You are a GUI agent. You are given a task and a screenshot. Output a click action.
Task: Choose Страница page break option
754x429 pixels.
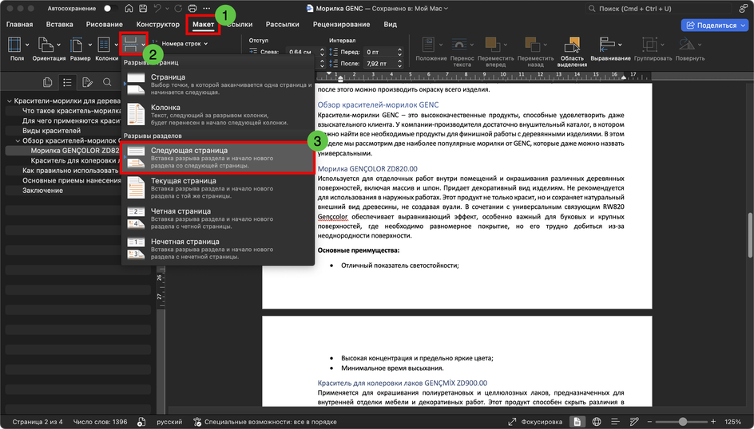pyautogui.click(x=218, y=84)
